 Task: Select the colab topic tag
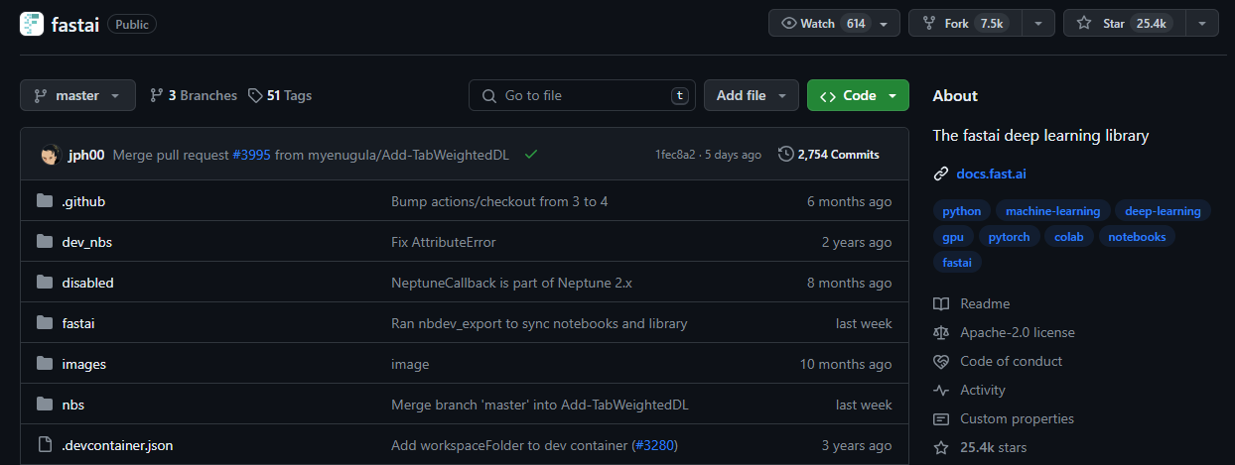point(1069,237)
